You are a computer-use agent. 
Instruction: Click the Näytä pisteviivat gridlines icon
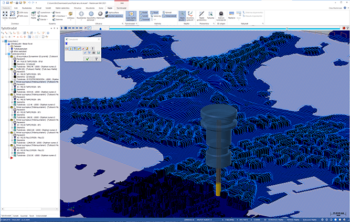tap(202, 15)
